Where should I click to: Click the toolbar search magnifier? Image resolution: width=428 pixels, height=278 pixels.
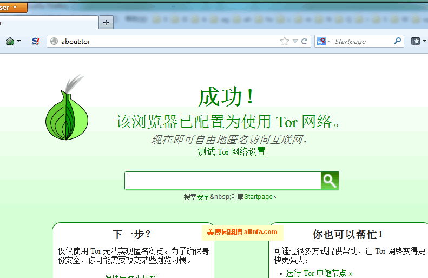click(x=398, y=41)
